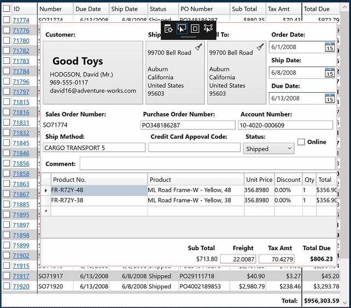This screenshot has height=308, width=351.
Task: Open order link 71845
Action: tap(21, 143)
